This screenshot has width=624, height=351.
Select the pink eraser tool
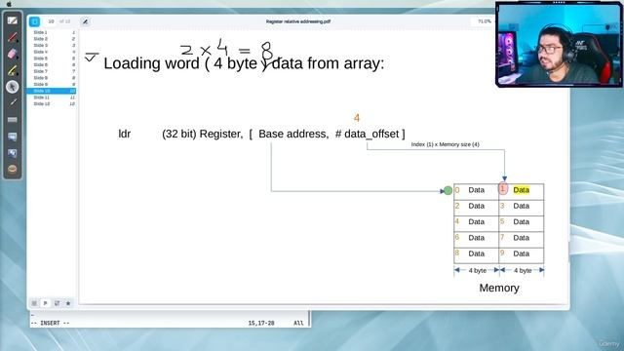pos(13,54)
